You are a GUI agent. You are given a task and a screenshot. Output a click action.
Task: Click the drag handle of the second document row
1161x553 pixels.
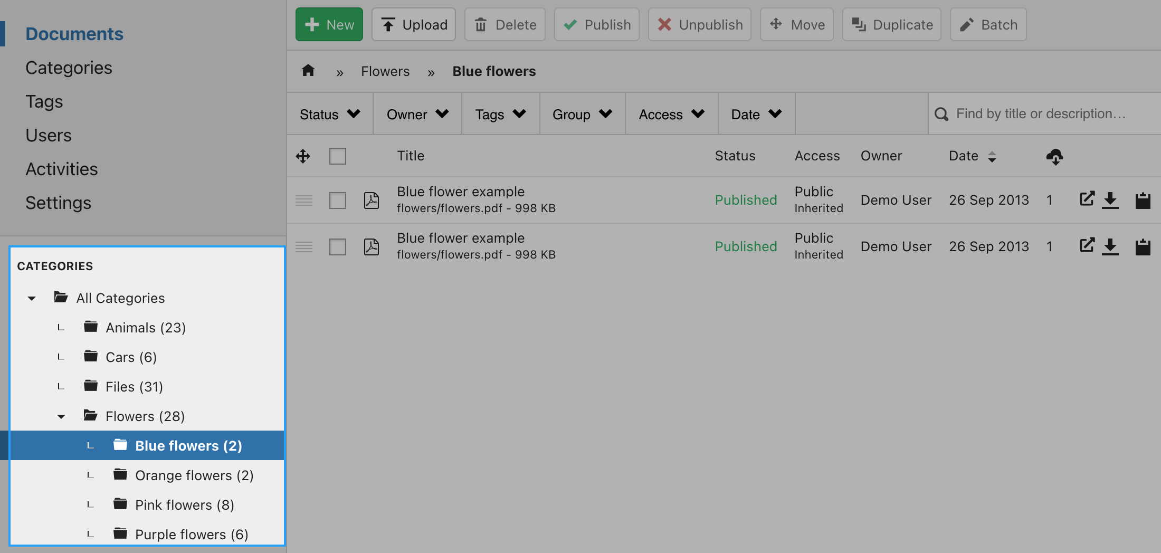tap(304, 246)
